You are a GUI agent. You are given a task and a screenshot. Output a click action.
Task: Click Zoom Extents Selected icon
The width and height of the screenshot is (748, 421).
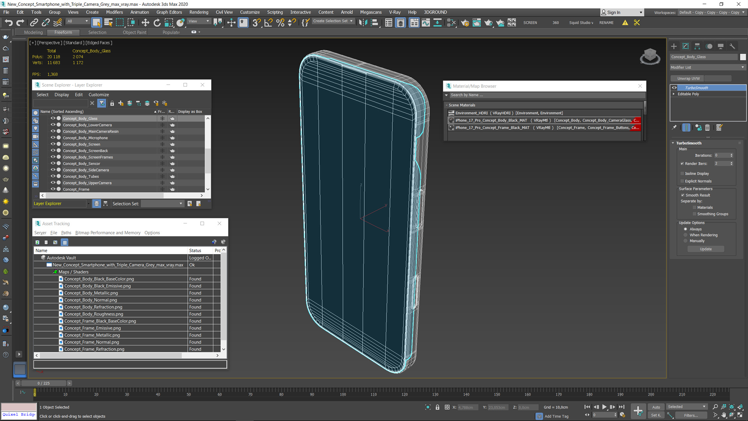pyautogui.click(x=732, y=407)
